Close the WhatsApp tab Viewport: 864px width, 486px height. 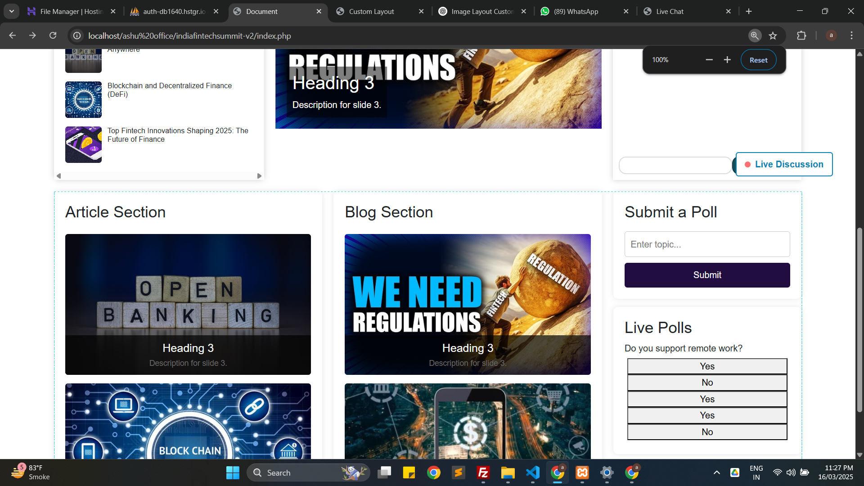pos(626,11)
